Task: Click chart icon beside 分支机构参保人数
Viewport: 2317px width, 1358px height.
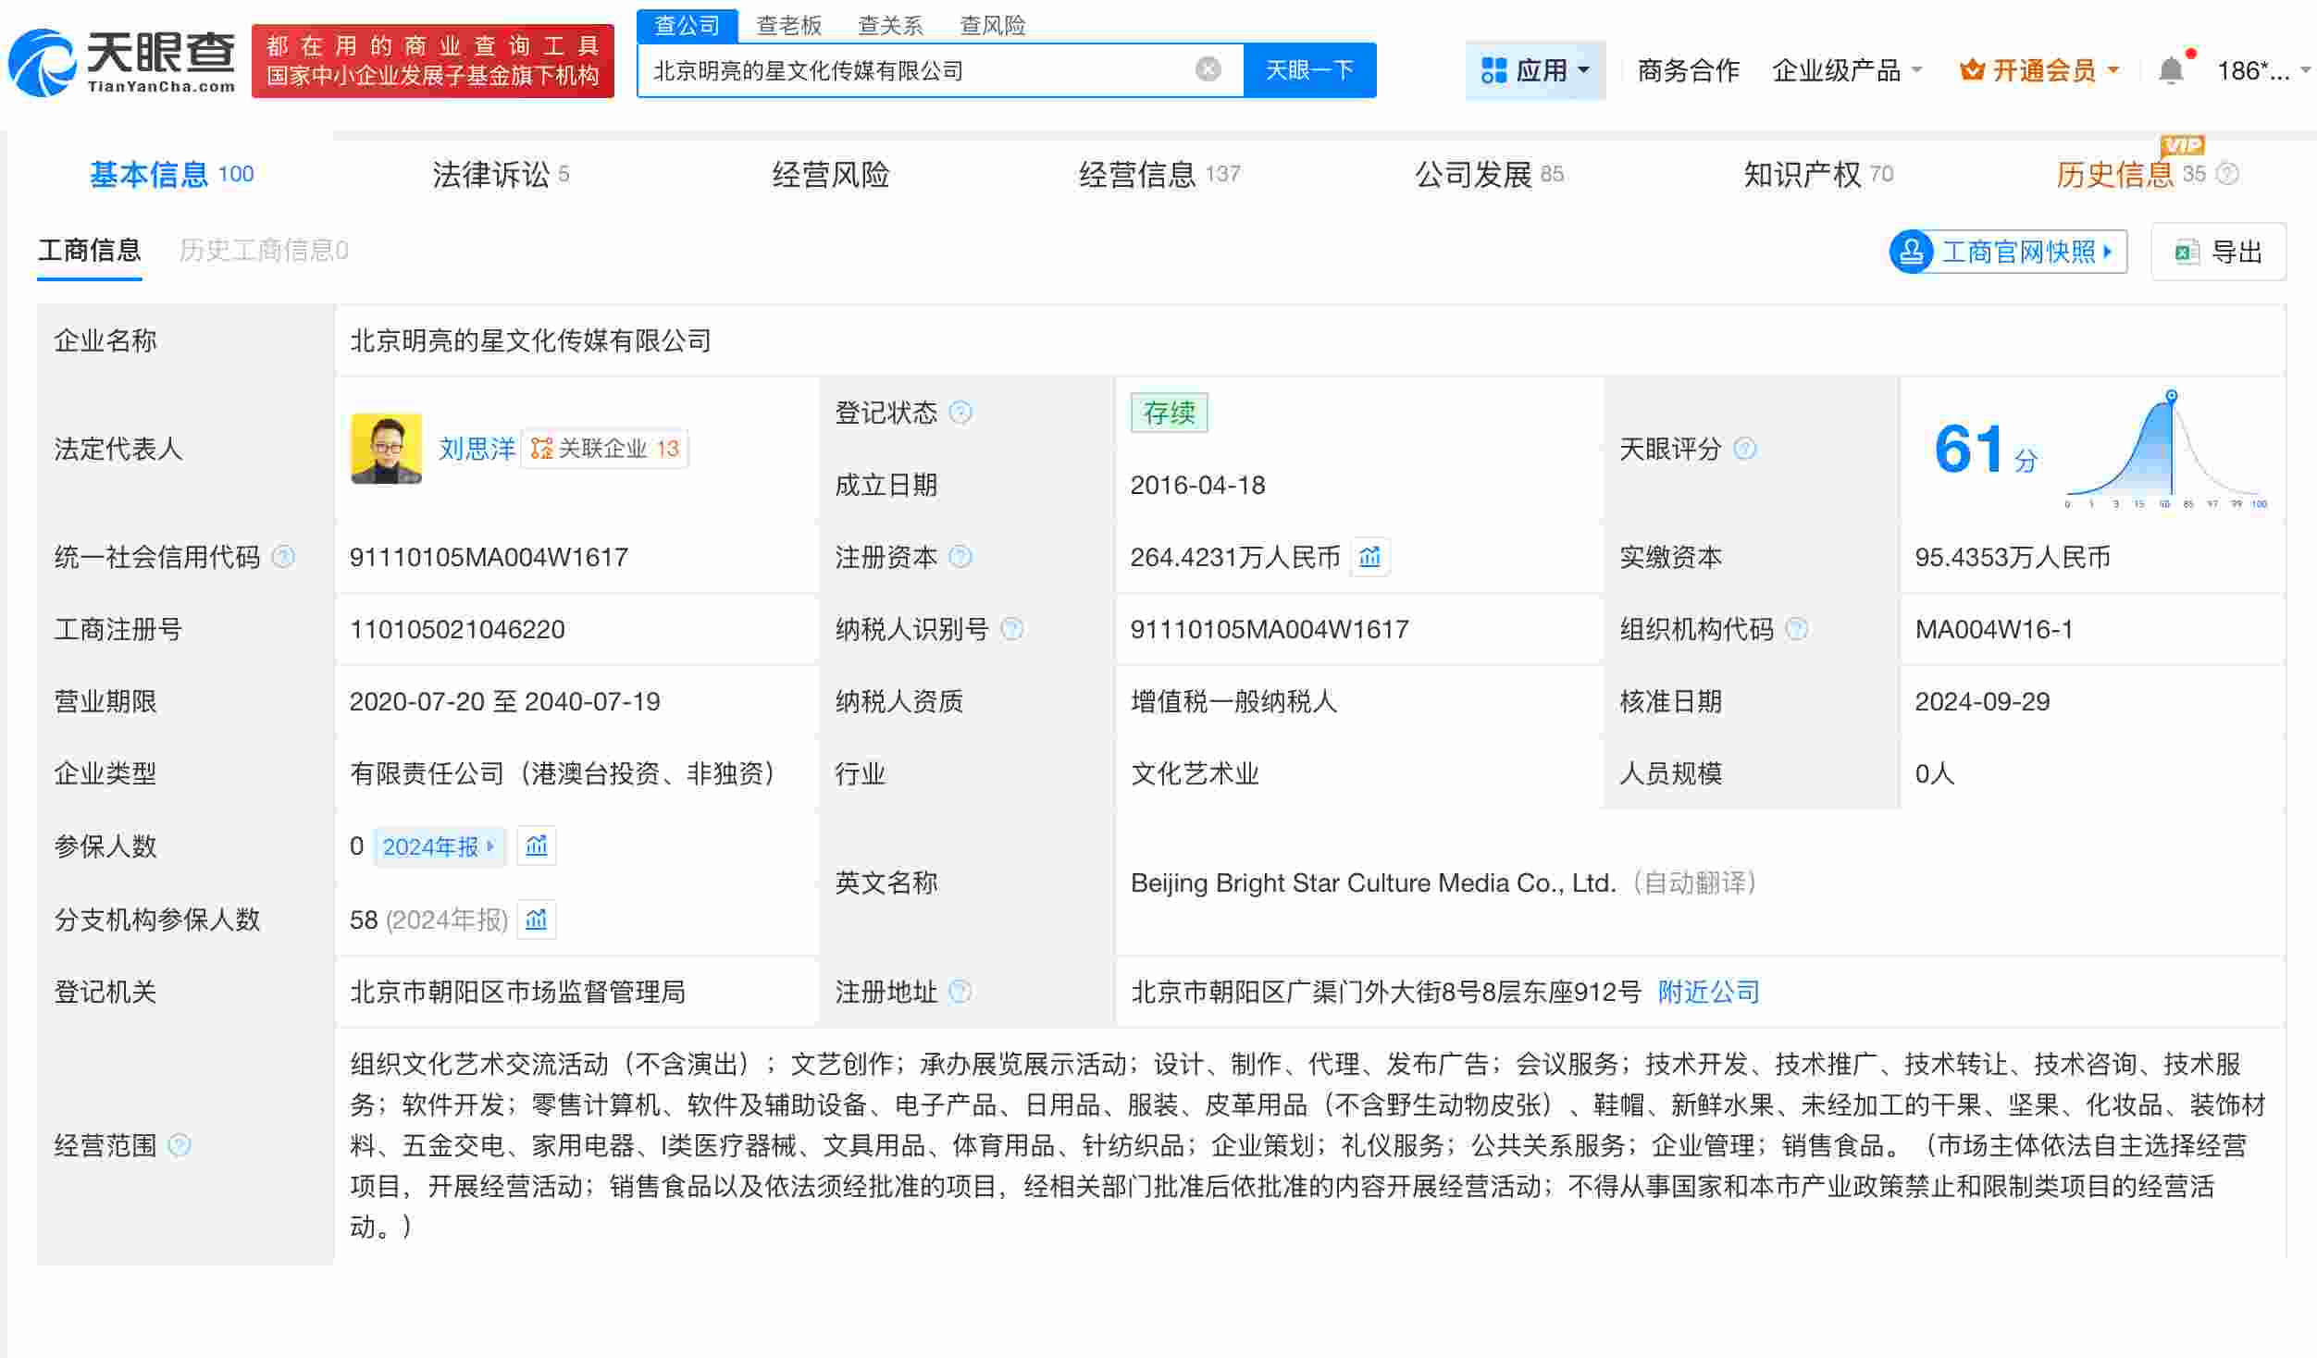Action: point(537,920)
